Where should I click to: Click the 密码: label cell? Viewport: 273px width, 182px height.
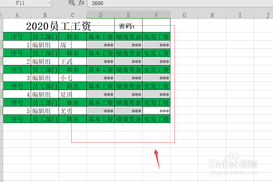click(129, 26)
